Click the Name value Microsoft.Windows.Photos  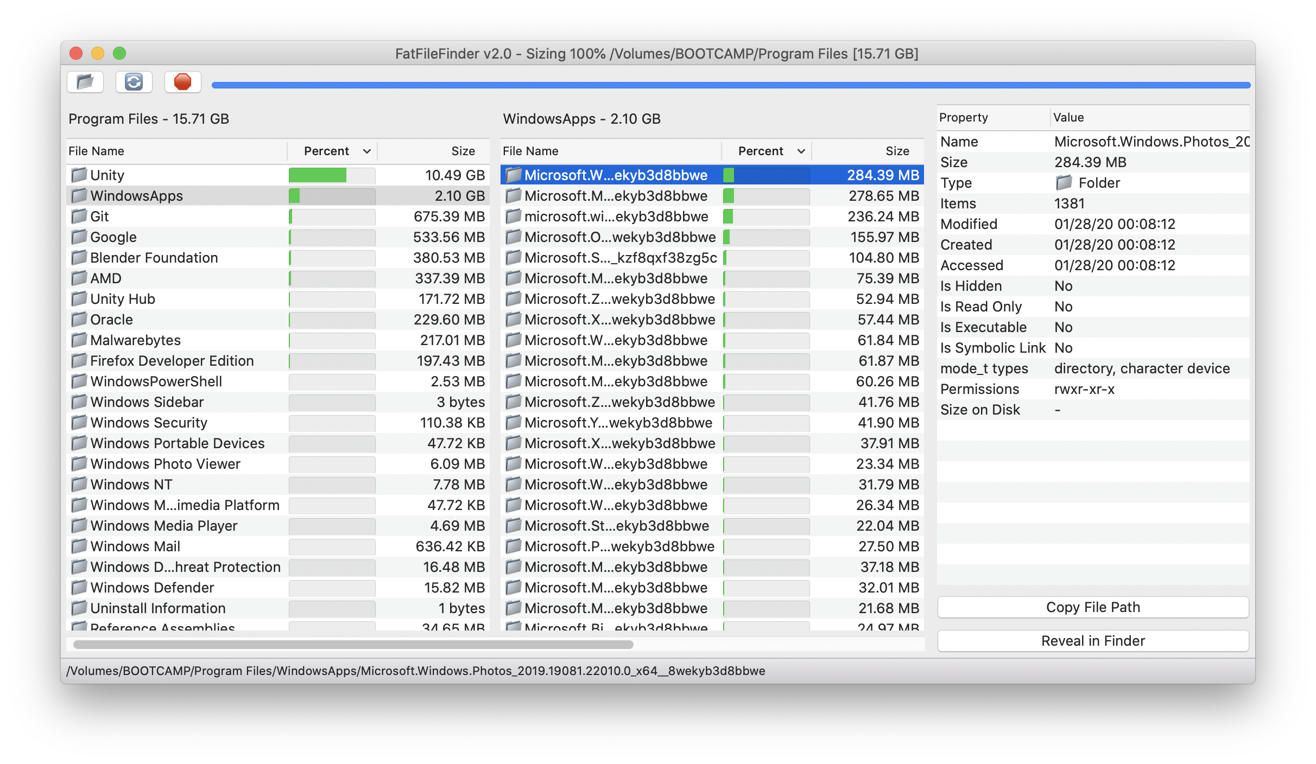point(1151,141)
